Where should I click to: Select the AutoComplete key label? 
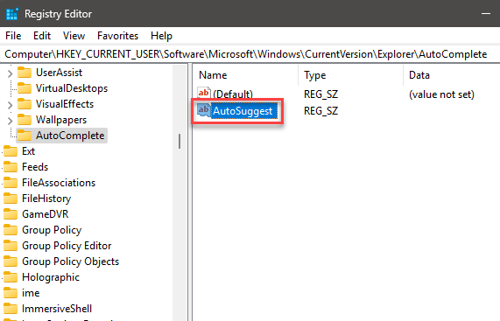(x=70, y=136)
